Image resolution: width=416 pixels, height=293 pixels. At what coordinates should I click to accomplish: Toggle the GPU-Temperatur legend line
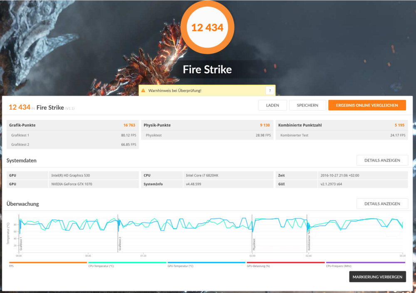coord(206,263)
